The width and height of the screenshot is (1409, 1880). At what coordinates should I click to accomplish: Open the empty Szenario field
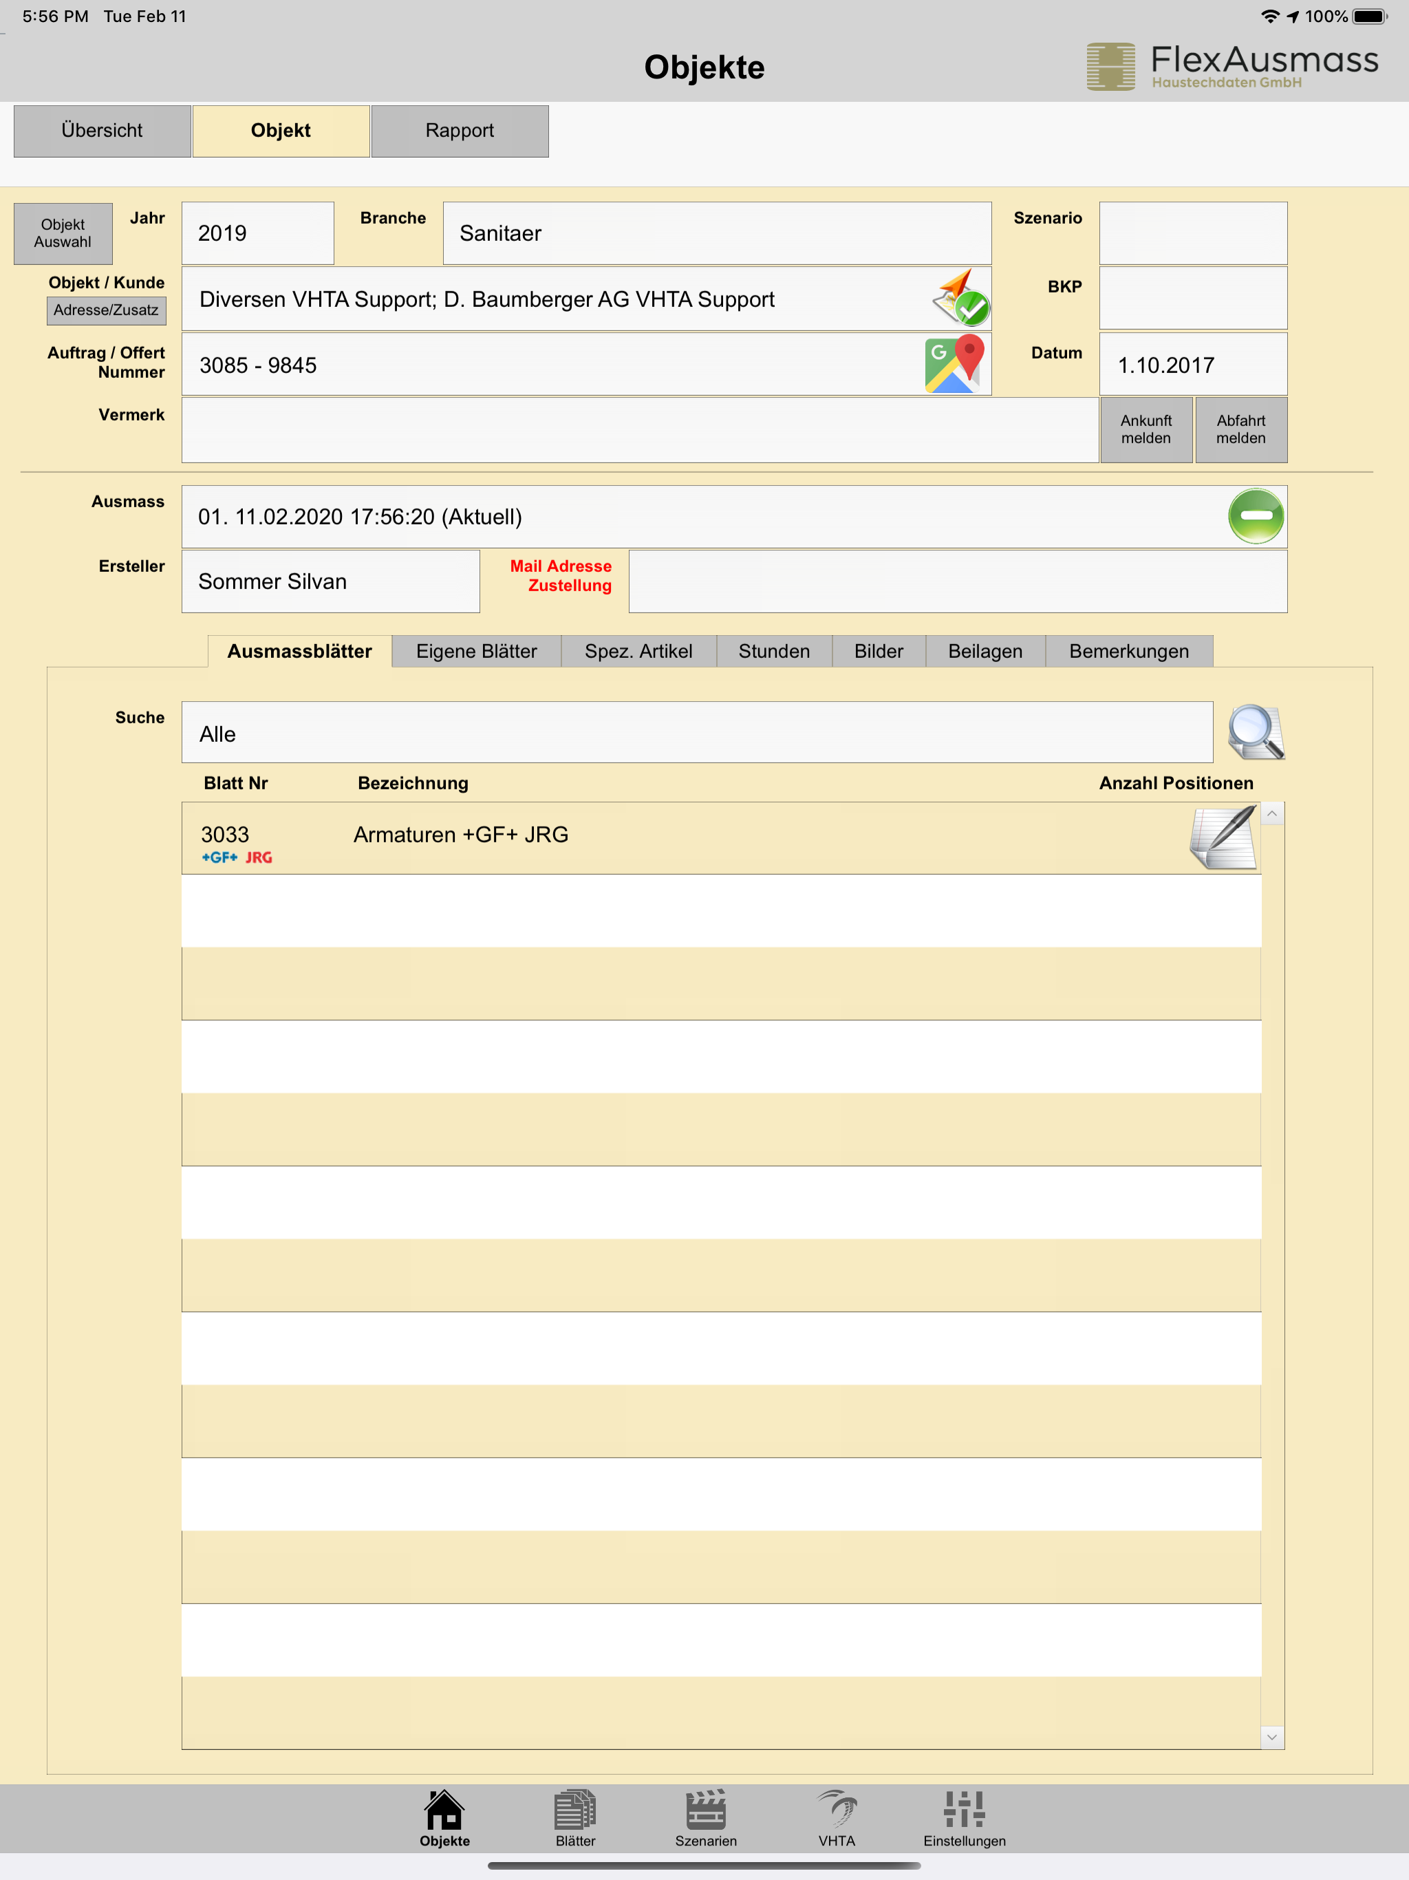pyautogui.click(x=1193, y=233)
